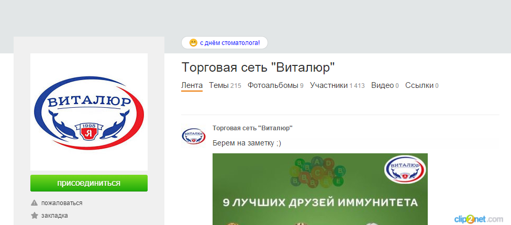Open the 9 лучших друзей иммунитета image

[x=320, y=189]
